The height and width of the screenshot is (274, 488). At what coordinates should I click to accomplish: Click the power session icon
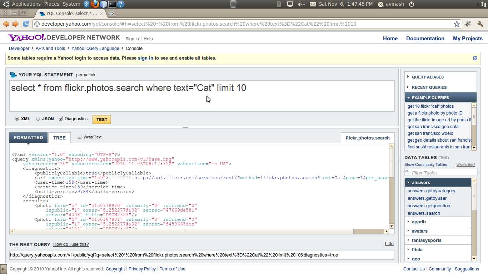tap(412, 4)
